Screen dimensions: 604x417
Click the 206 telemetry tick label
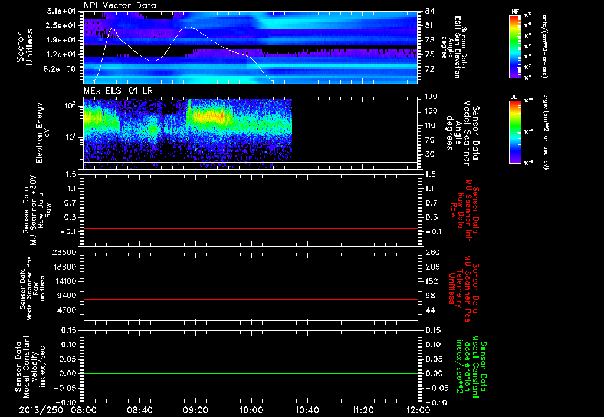(432, 267)
